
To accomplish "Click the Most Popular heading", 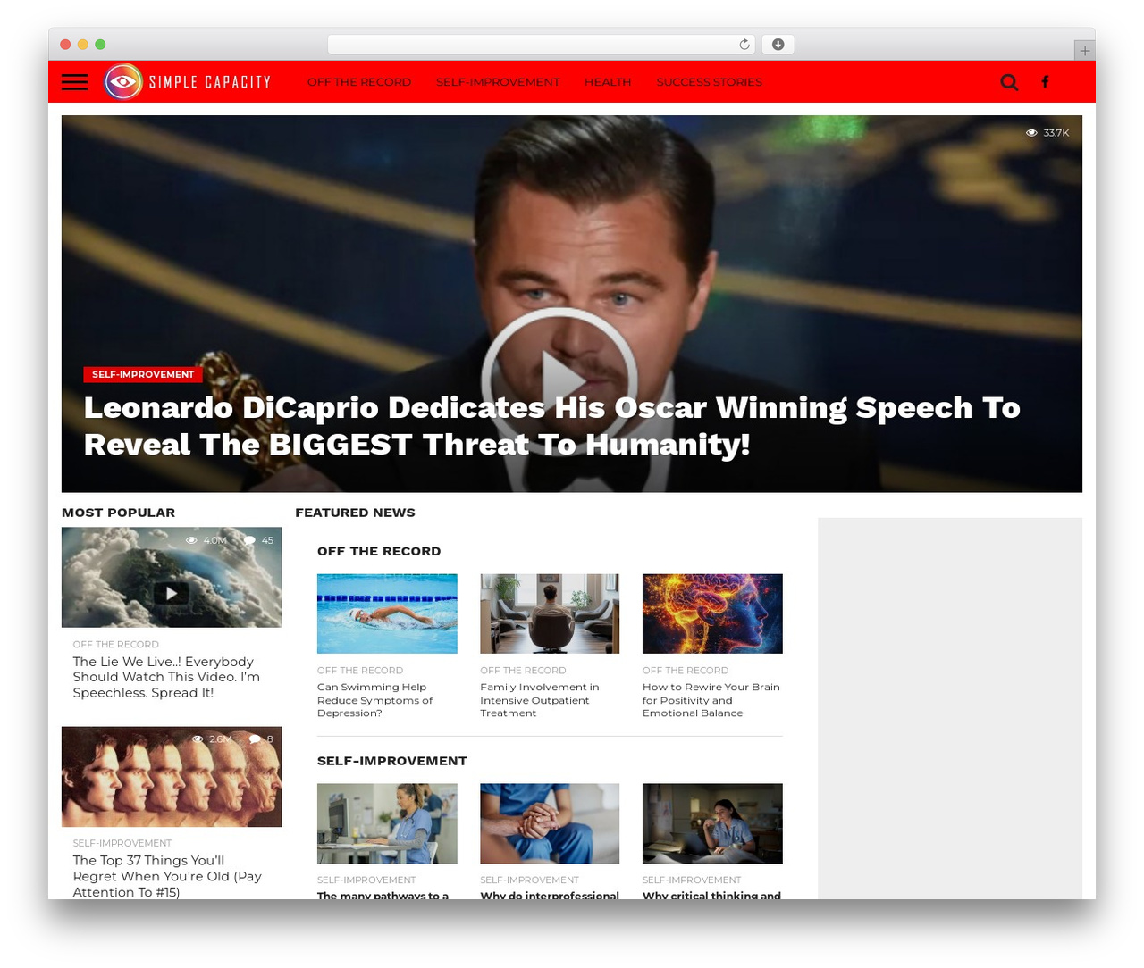I will click(118, 513).
